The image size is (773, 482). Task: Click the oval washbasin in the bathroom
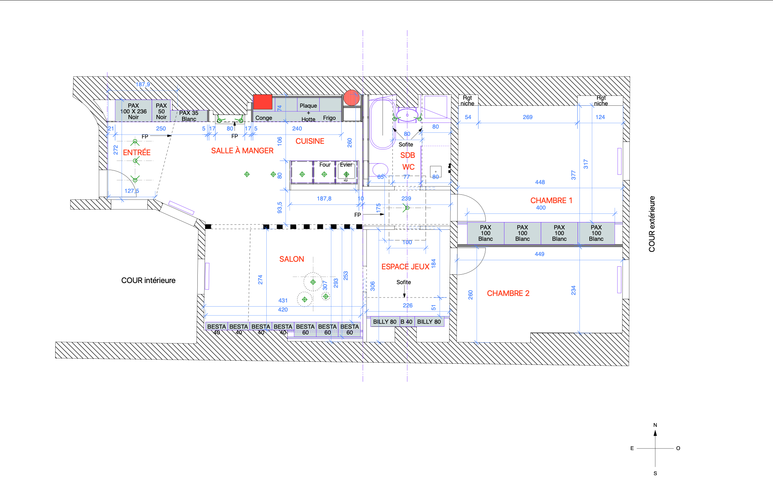point(407,115)
